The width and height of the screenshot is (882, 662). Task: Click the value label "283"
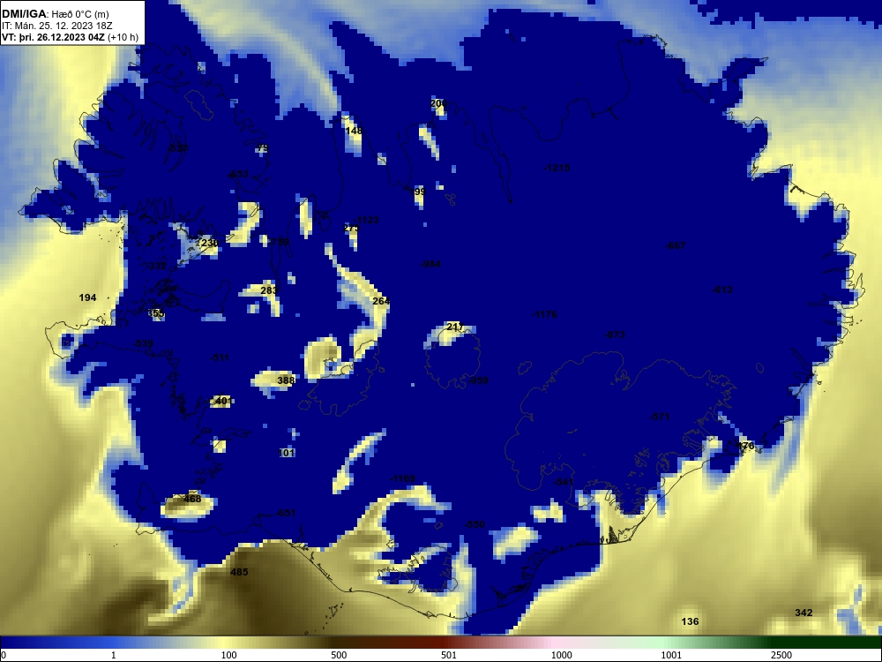269,290
